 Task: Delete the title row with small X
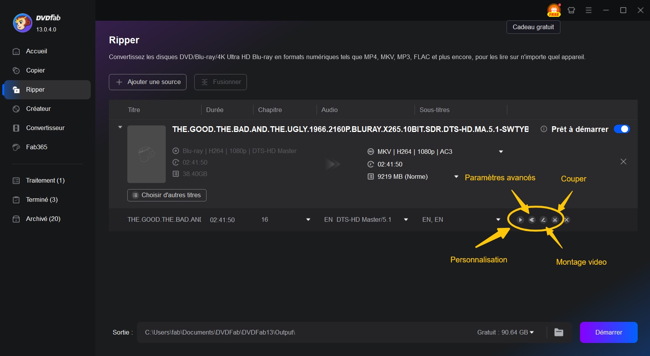click(x=567, y=220)
